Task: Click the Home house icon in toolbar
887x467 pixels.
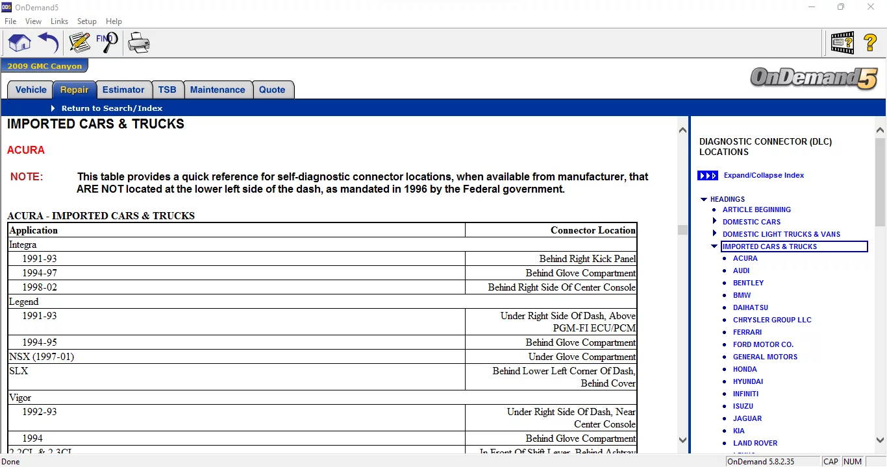Action: point(19,43)
